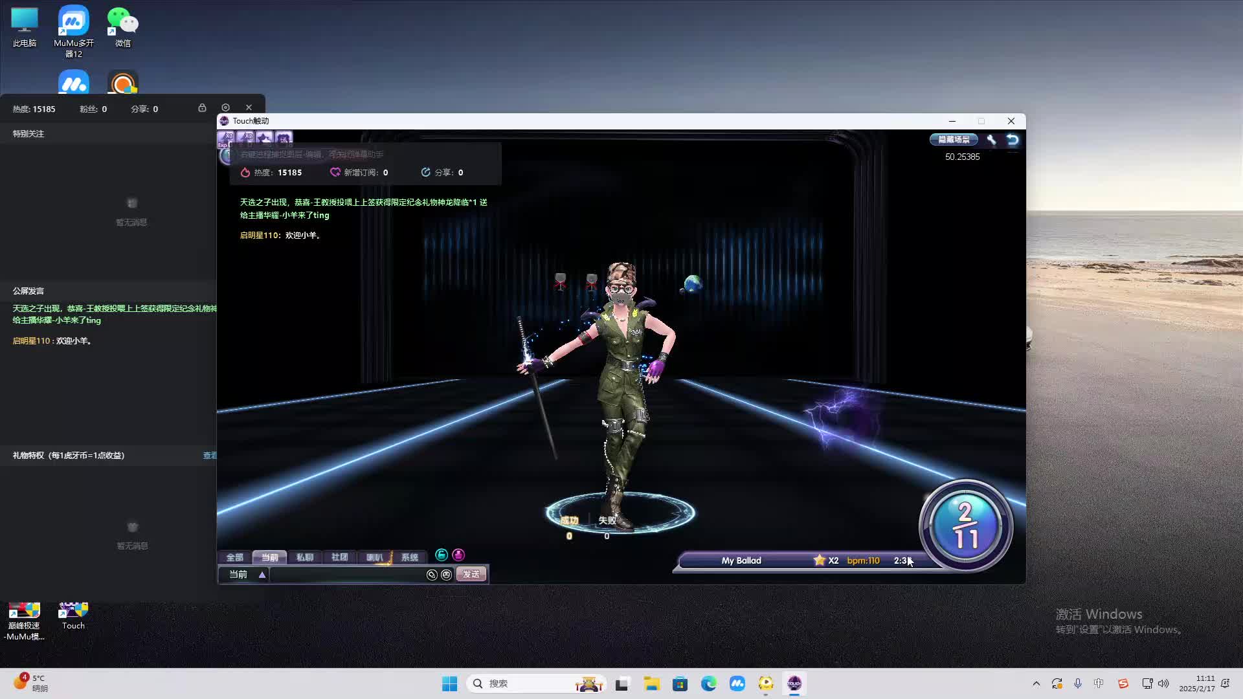Click the pink stamp icon above chat
The height and width of the screenshot is (699, 1243).
click(458, 555)
